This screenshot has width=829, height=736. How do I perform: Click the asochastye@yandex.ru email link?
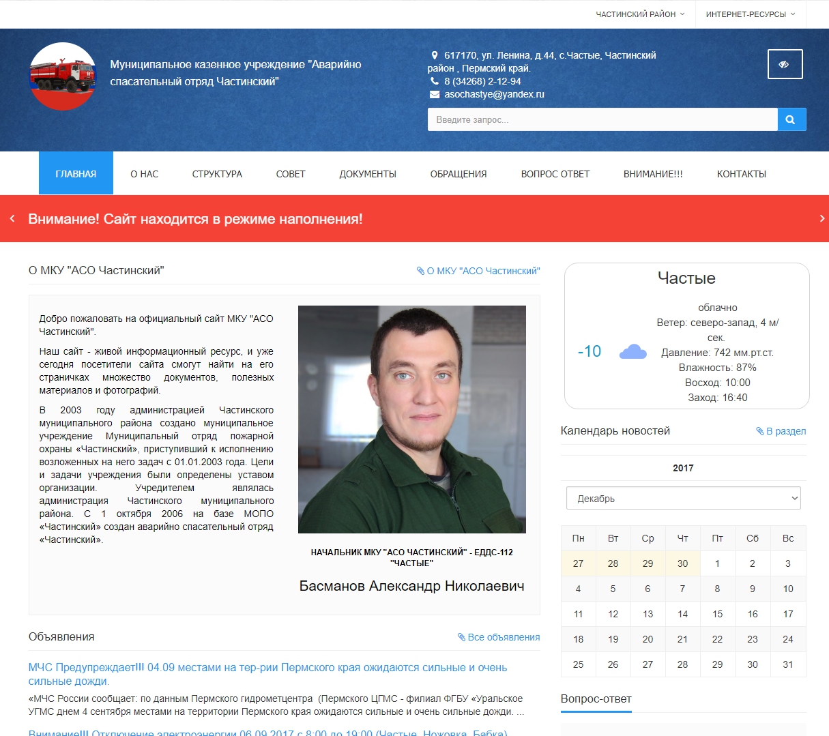[493, 95]
